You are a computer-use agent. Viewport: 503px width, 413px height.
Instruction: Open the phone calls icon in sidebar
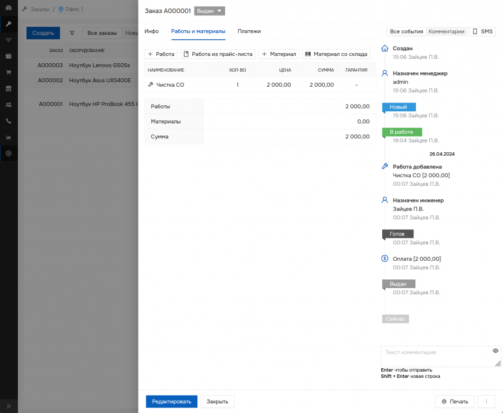click(x=8, y=121)
